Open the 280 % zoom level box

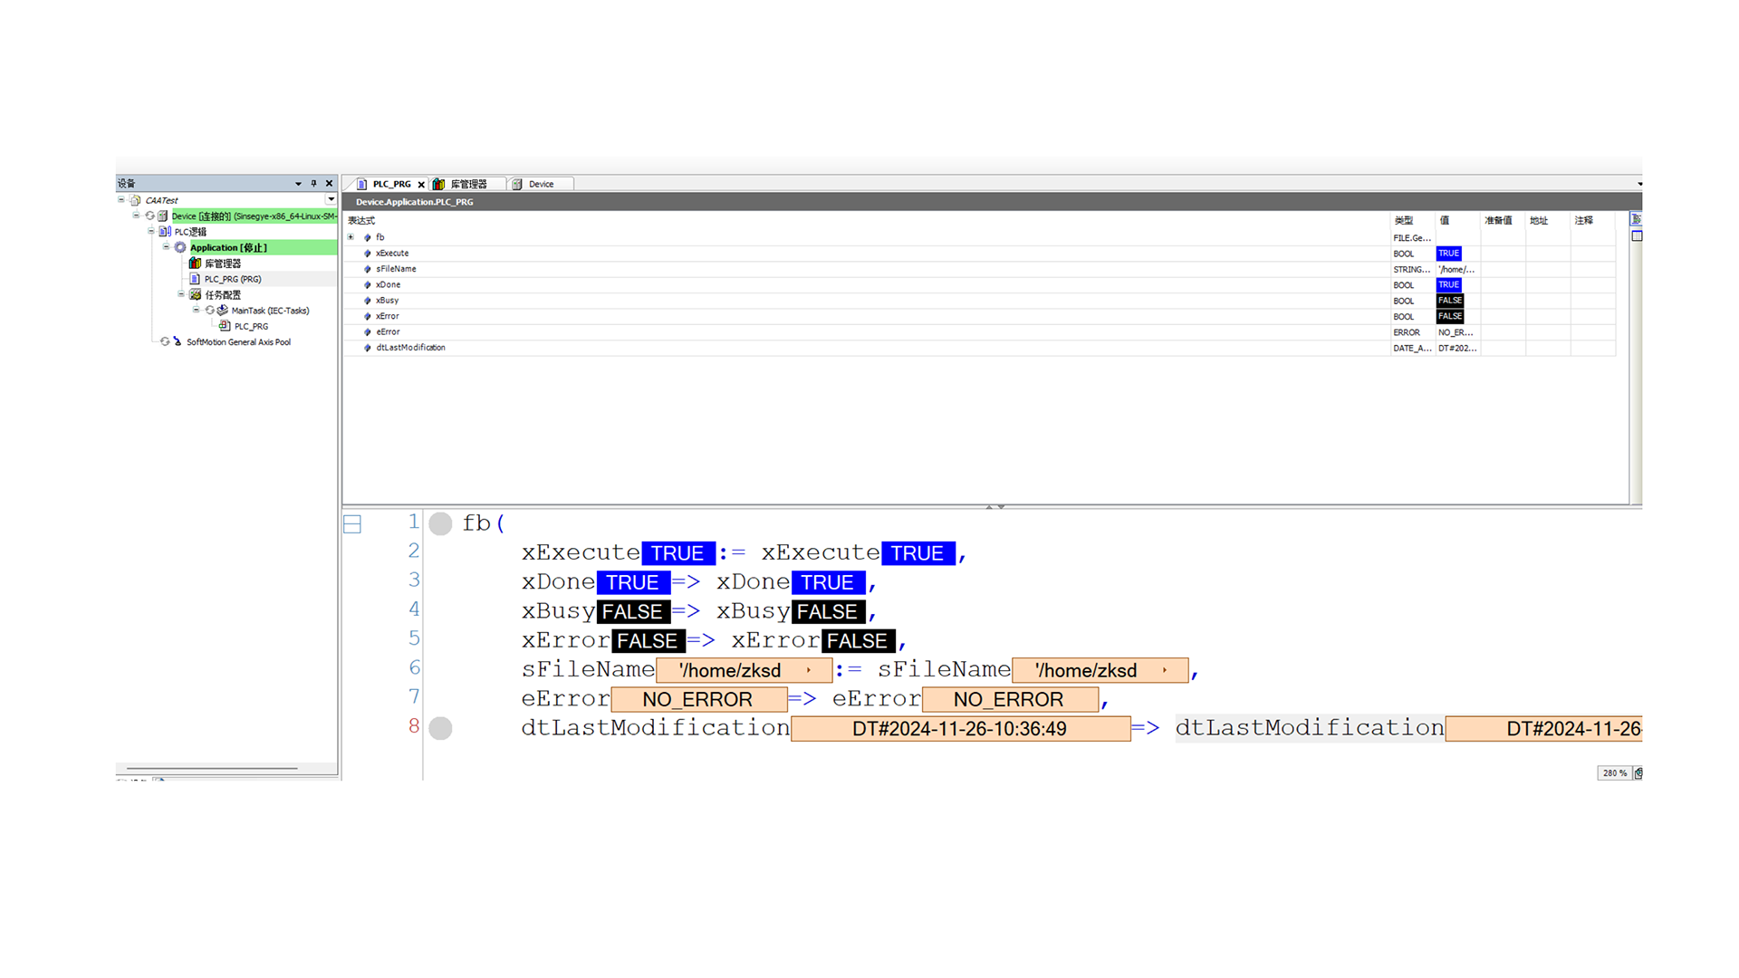pyautogui.click(x=1613, y=773)
